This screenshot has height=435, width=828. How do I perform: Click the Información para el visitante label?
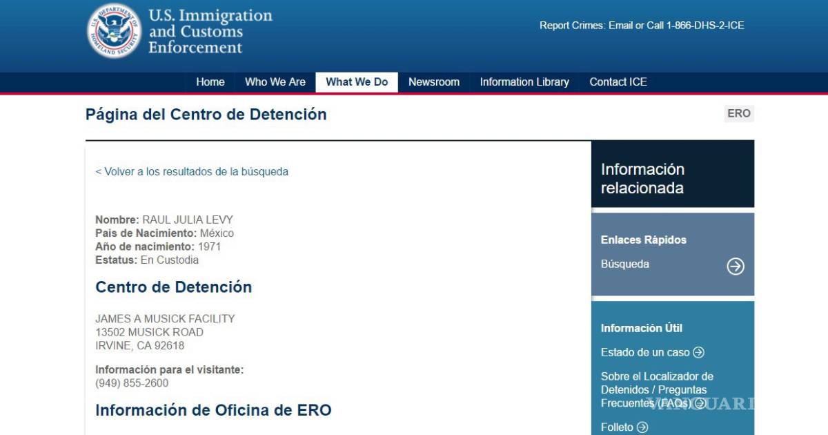[170, 370]
